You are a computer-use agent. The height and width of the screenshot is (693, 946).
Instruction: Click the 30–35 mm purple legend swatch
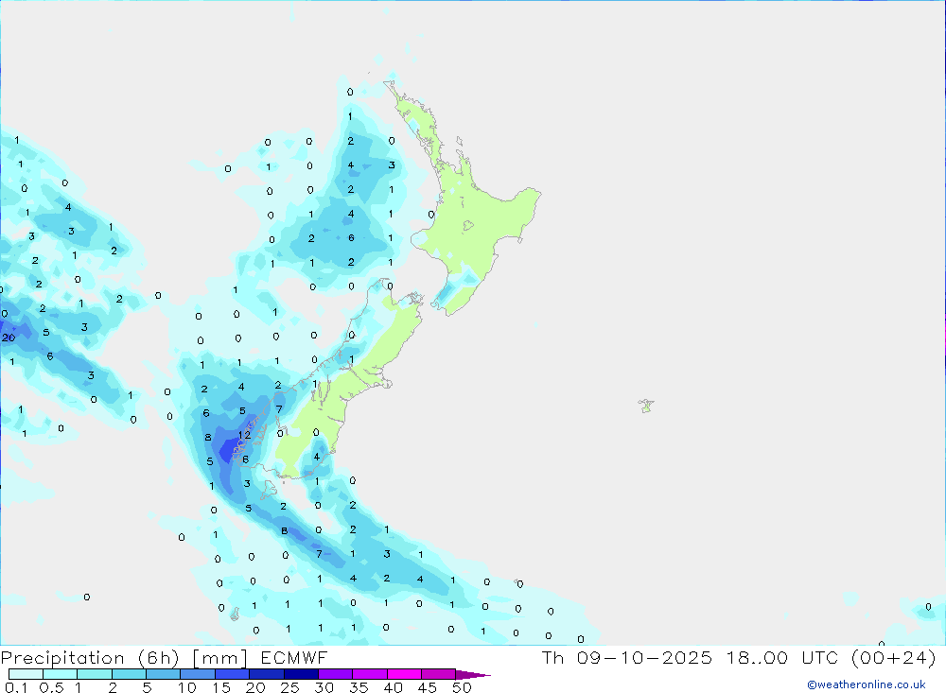coord(335,674)
